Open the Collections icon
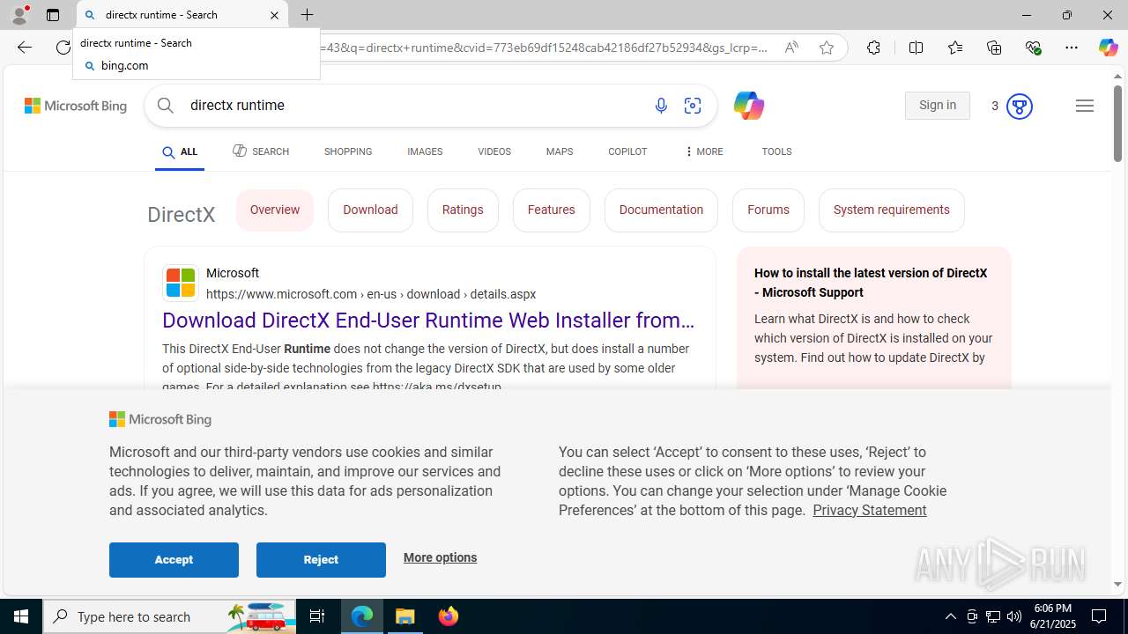The width and height of the screenshot is (1128, 634). click(994, 48)
